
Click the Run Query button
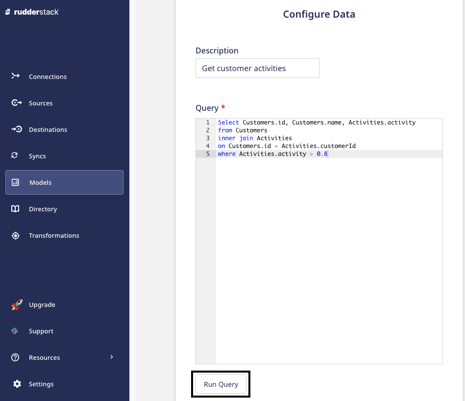point(220,384)
